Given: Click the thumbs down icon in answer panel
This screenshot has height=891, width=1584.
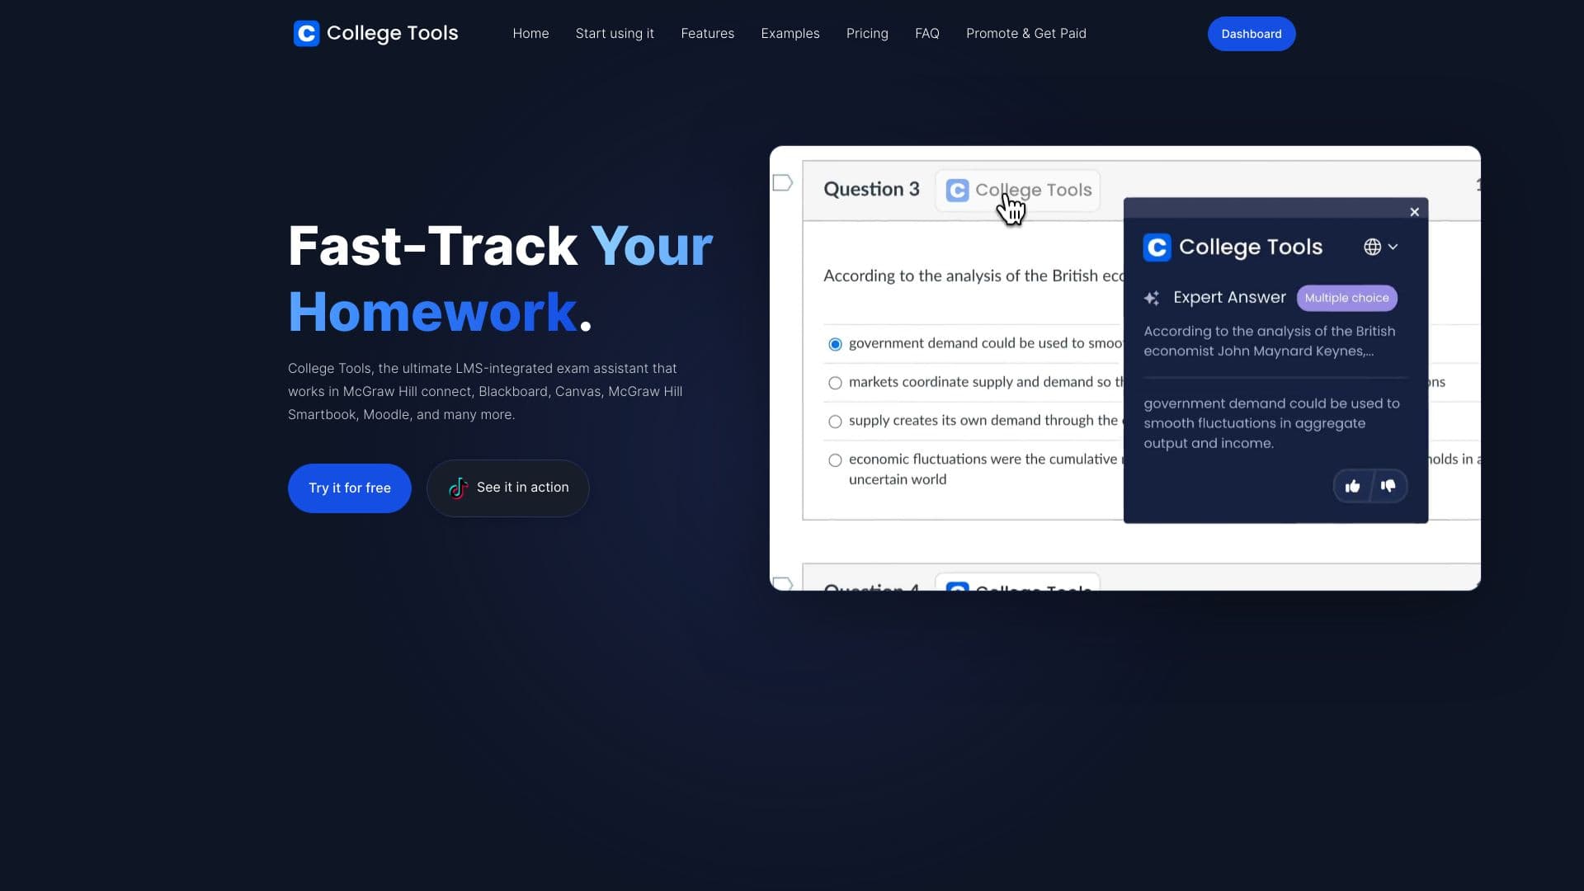Looking at the screenshot, I should tap(1389, 486).
